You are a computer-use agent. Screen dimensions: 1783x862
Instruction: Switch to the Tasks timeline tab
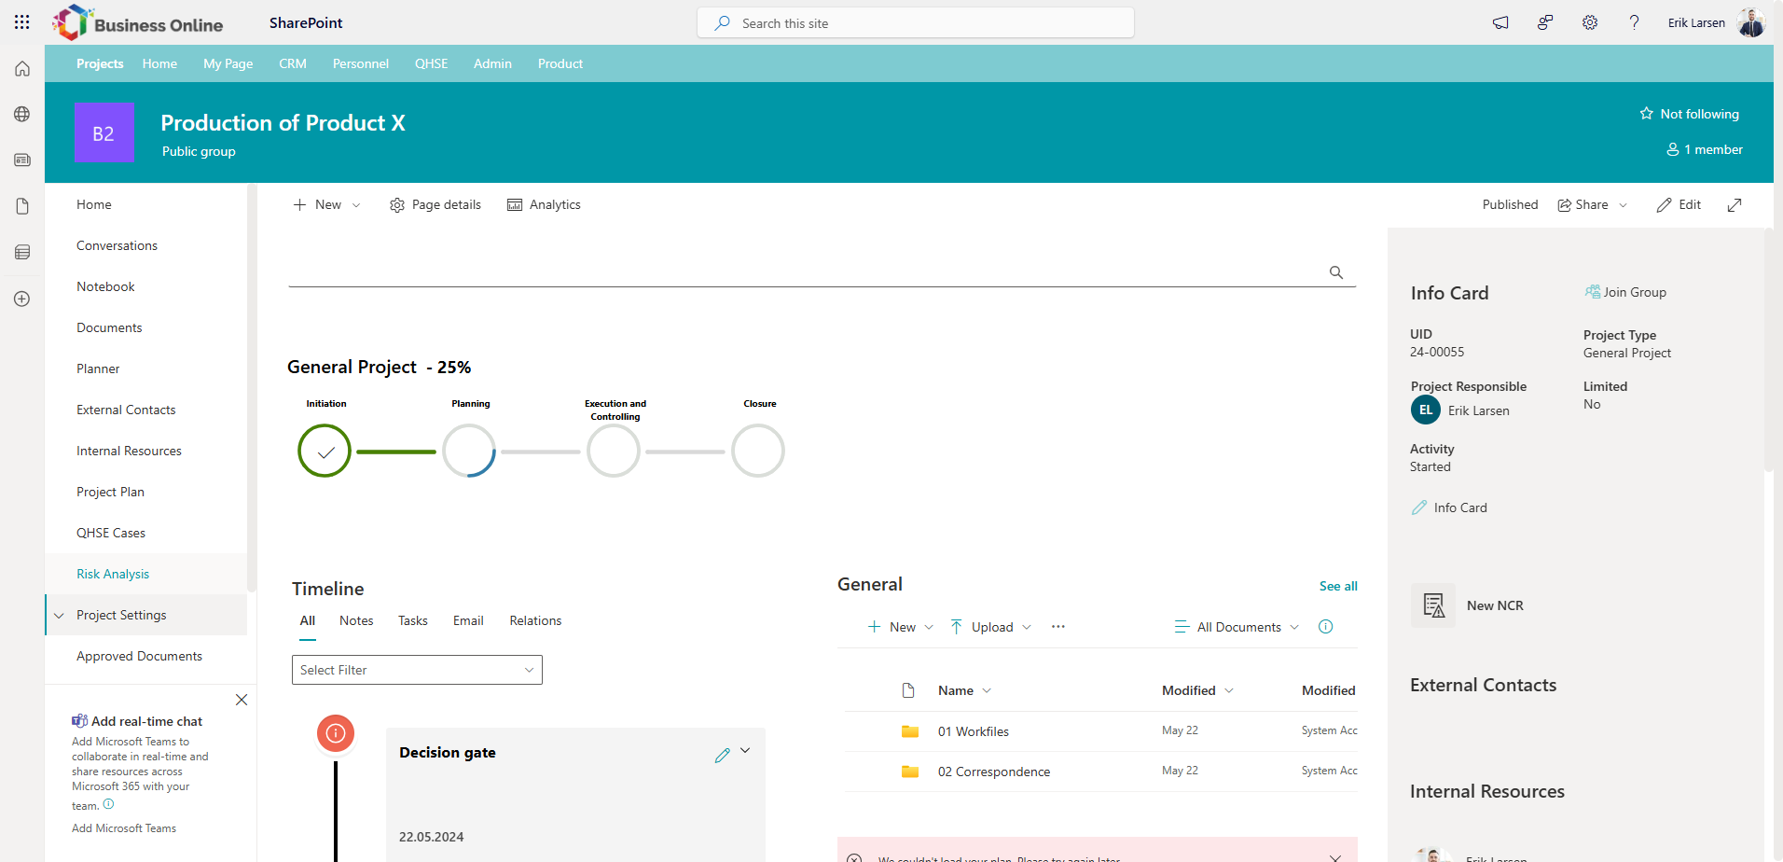point(413,620)
